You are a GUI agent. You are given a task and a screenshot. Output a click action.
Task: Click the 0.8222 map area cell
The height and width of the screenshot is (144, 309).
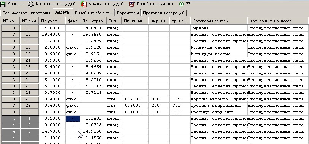click(x=93, y=125)
